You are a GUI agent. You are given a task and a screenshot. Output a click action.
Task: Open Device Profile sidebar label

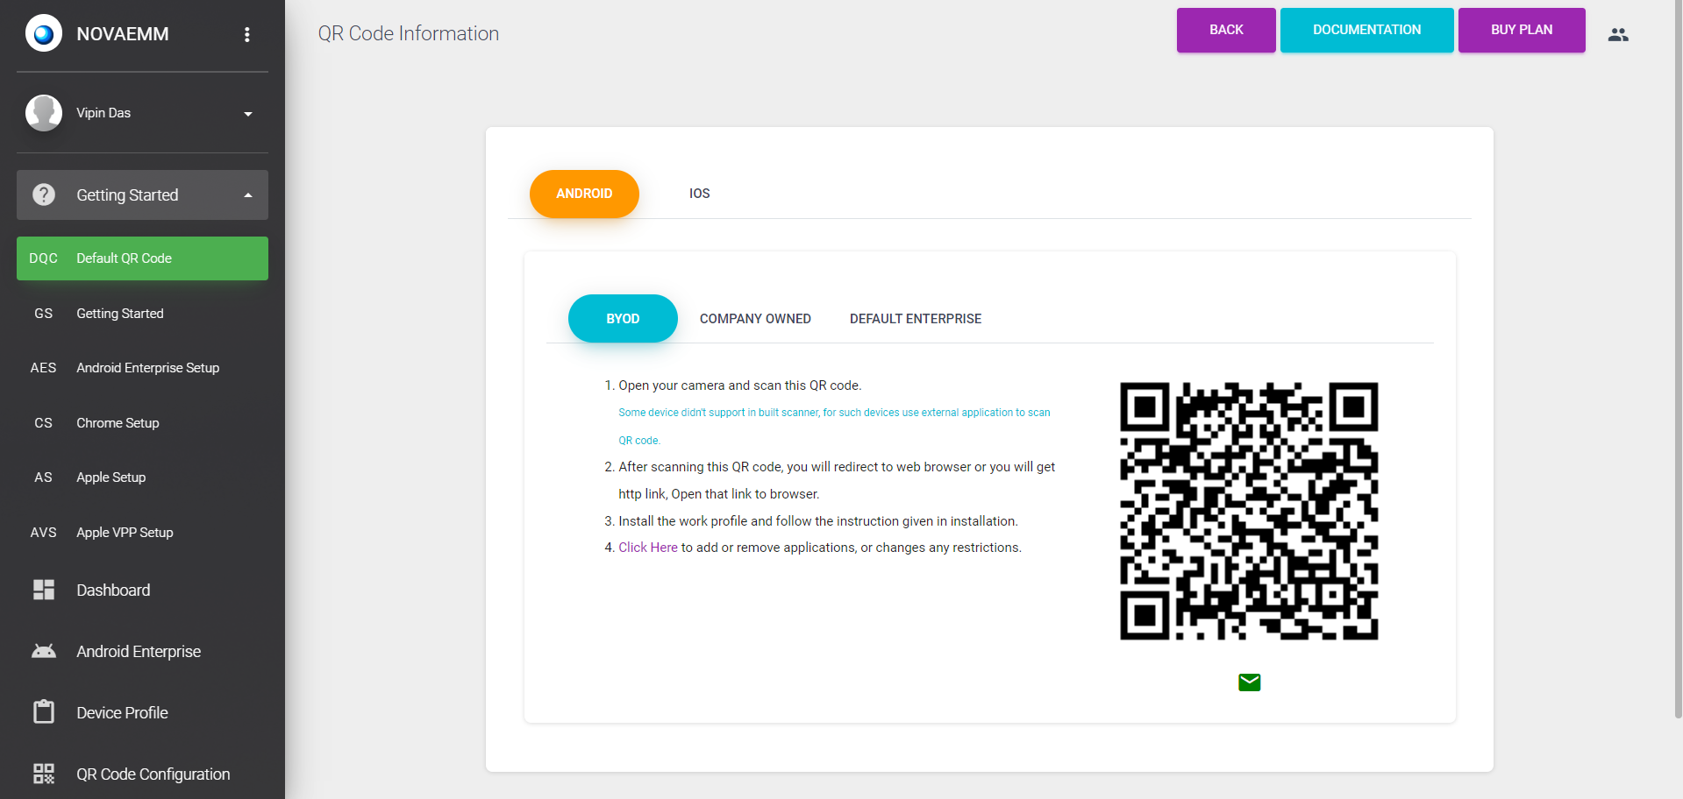[x=122, y=713]
